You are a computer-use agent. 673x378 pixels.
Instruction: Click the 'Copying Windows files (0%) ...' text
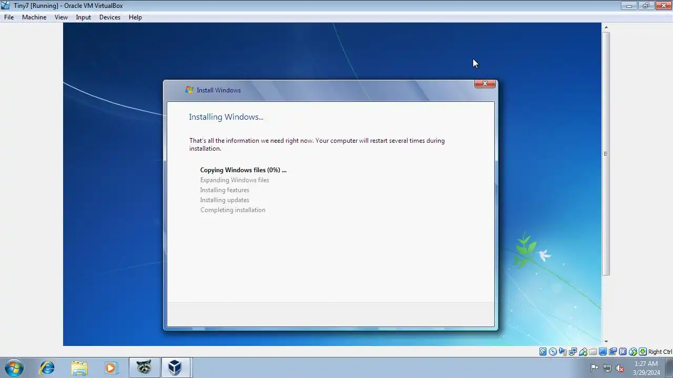pos(243,170)
